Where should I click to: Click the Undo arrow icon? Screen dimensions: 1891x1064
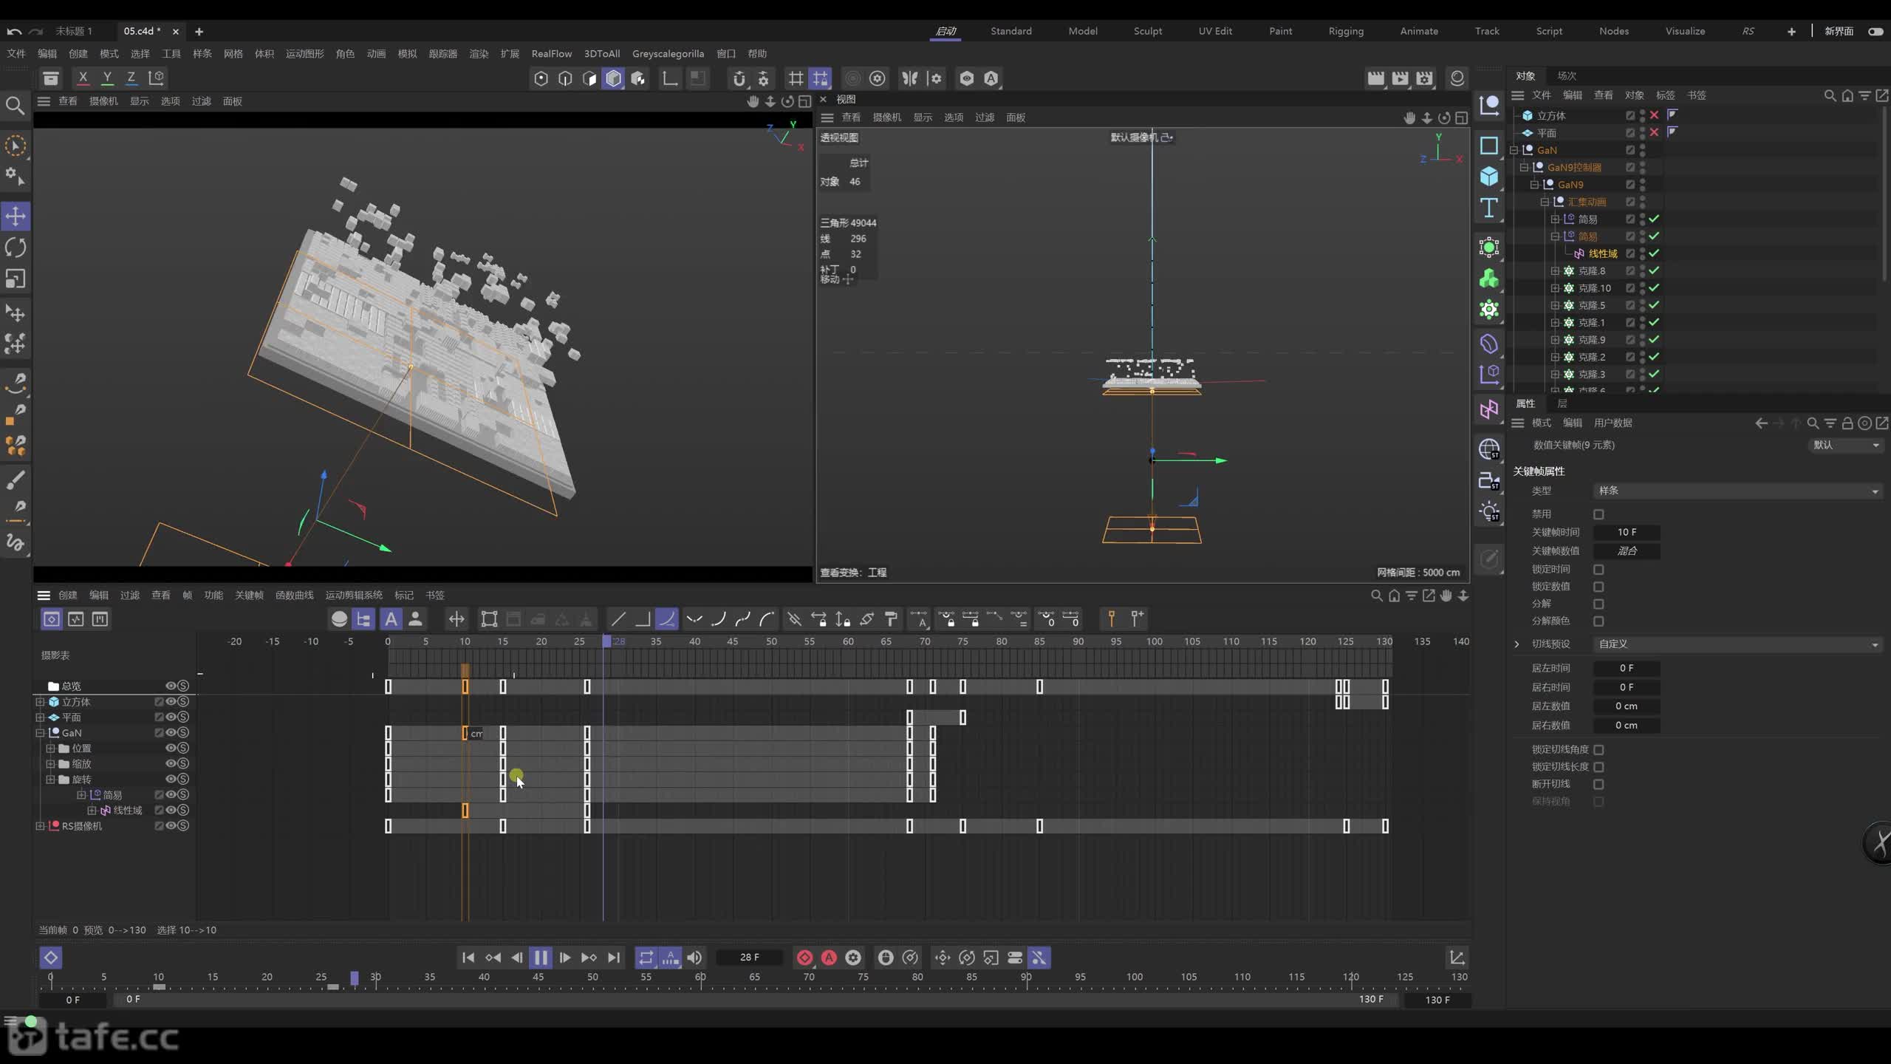point(14,32)
